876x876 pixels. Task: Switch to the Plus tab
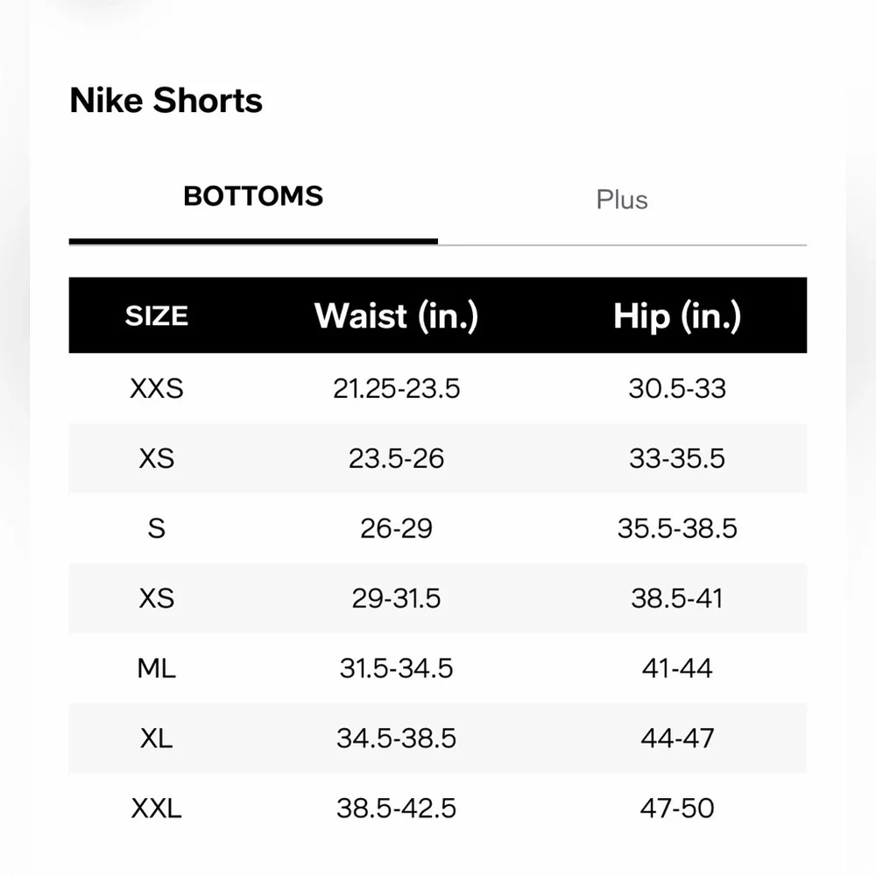coord(622,200)
